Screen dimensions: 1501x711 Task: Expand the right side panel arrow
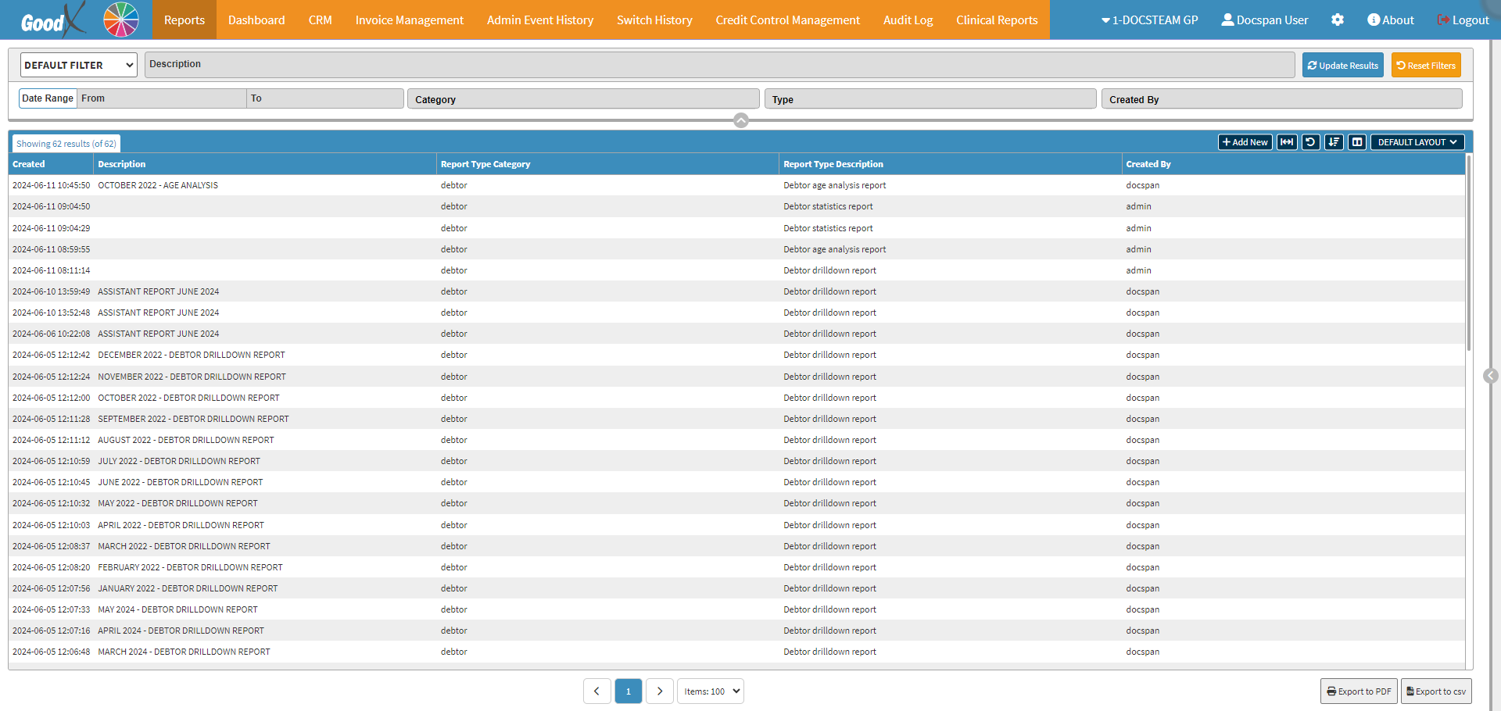coord(1491,376)
